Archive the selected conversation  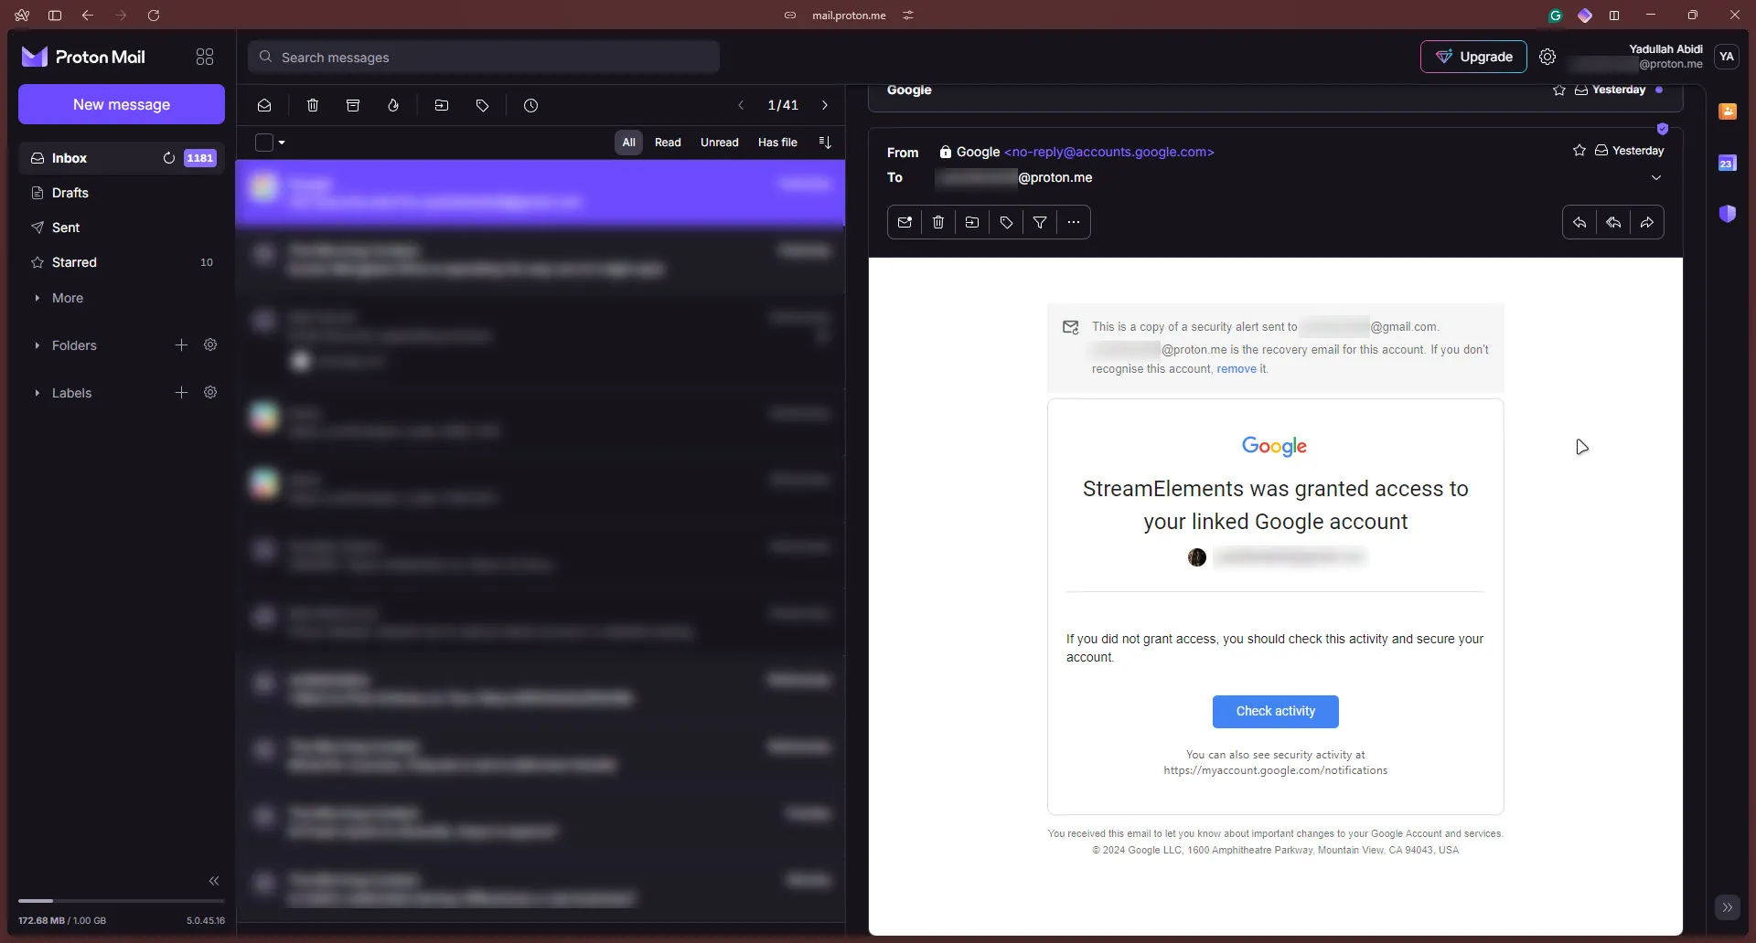tap(353, 105)
